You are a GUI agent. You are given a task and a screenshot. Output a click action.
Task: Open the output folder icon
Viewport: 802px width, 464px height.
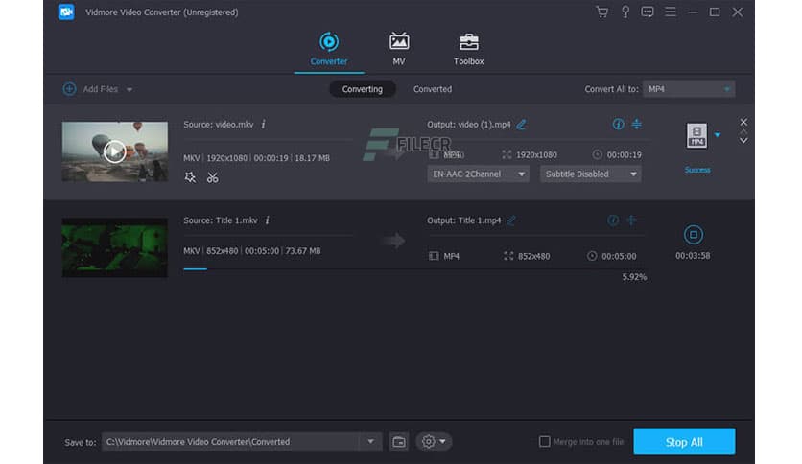coord(399,442)
